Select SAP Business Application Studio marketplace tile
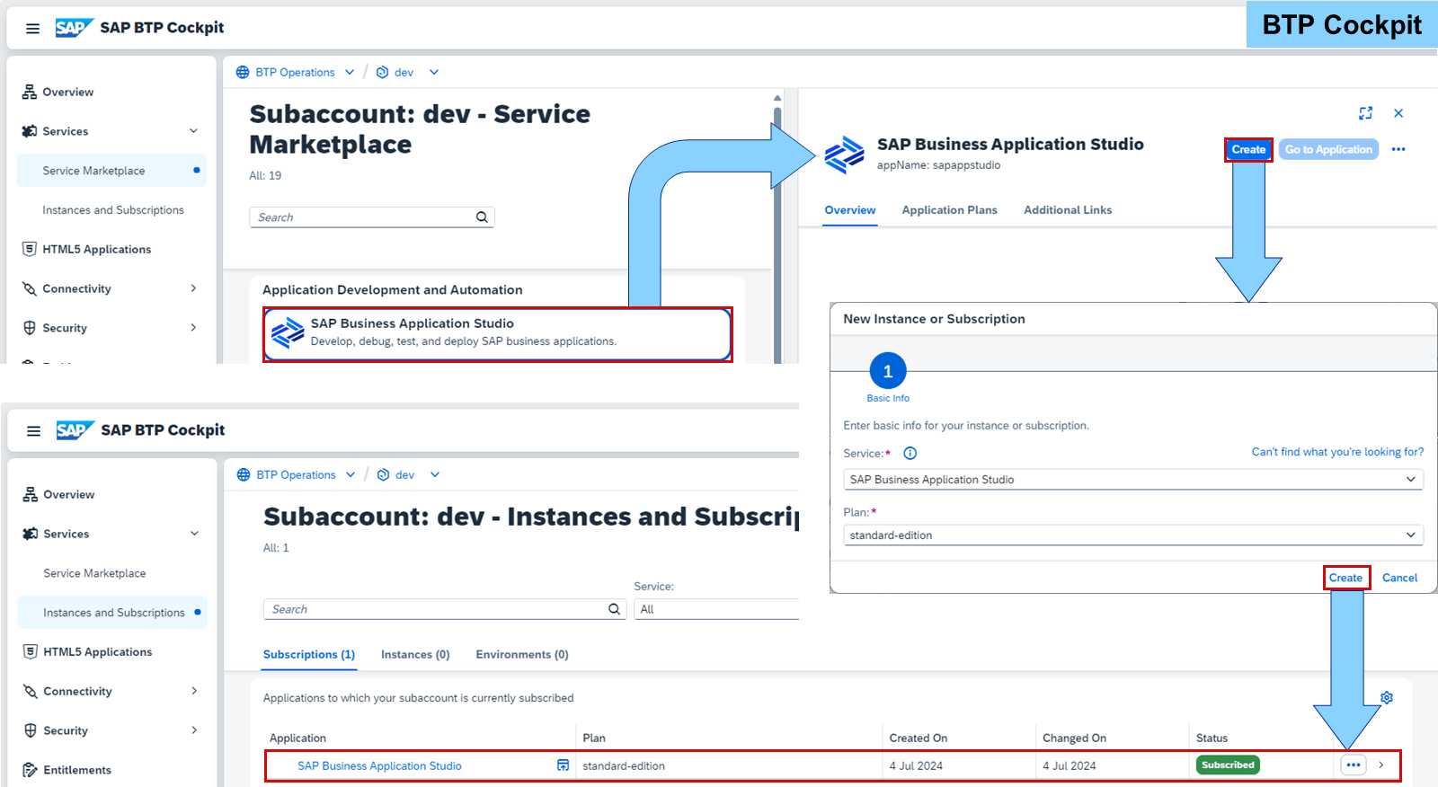Viewport: 1438px width, 787px height. tap(498, 334)
